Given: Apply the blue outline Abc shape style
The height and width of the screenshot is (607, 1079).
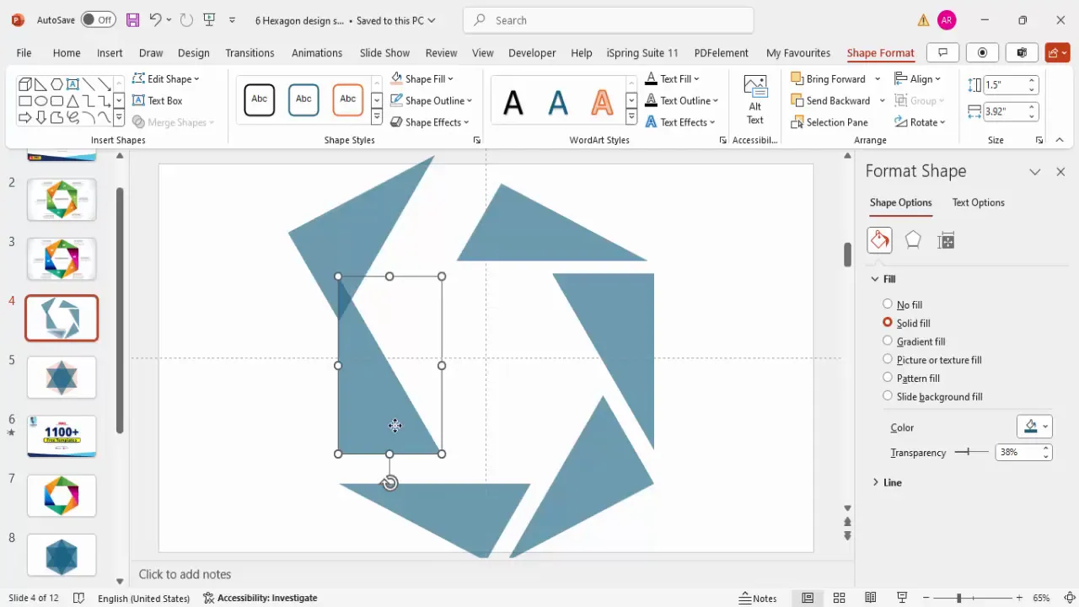Looking at the screenshot, I should [x=303, y=99].
